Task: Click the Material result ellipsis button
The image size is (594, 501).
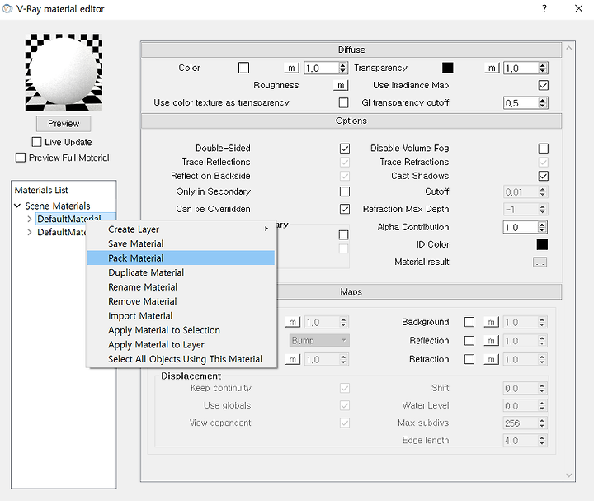Action: (x=540, y=262)
